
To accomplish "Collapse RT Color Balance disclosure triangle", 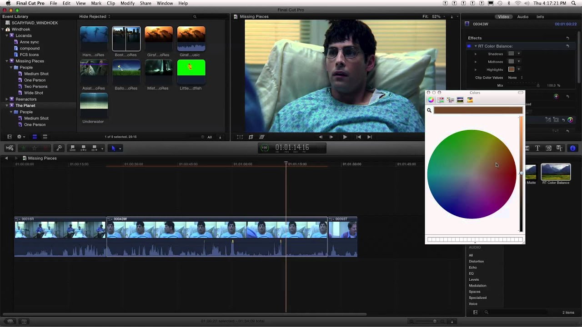I will pyautogui.click(x=476, y=46).
